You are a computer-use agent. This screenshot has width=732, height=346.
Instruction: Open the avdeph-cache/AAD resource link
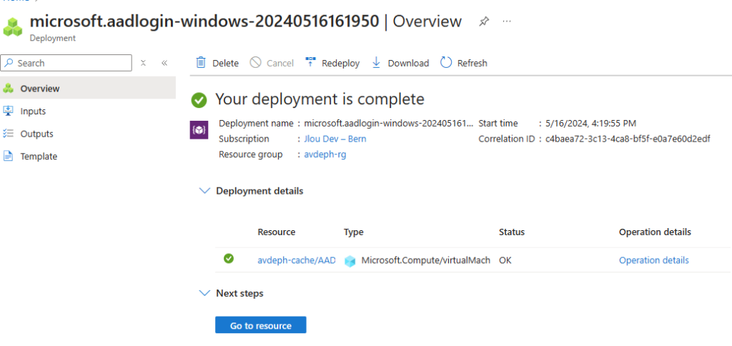point(297,260)
